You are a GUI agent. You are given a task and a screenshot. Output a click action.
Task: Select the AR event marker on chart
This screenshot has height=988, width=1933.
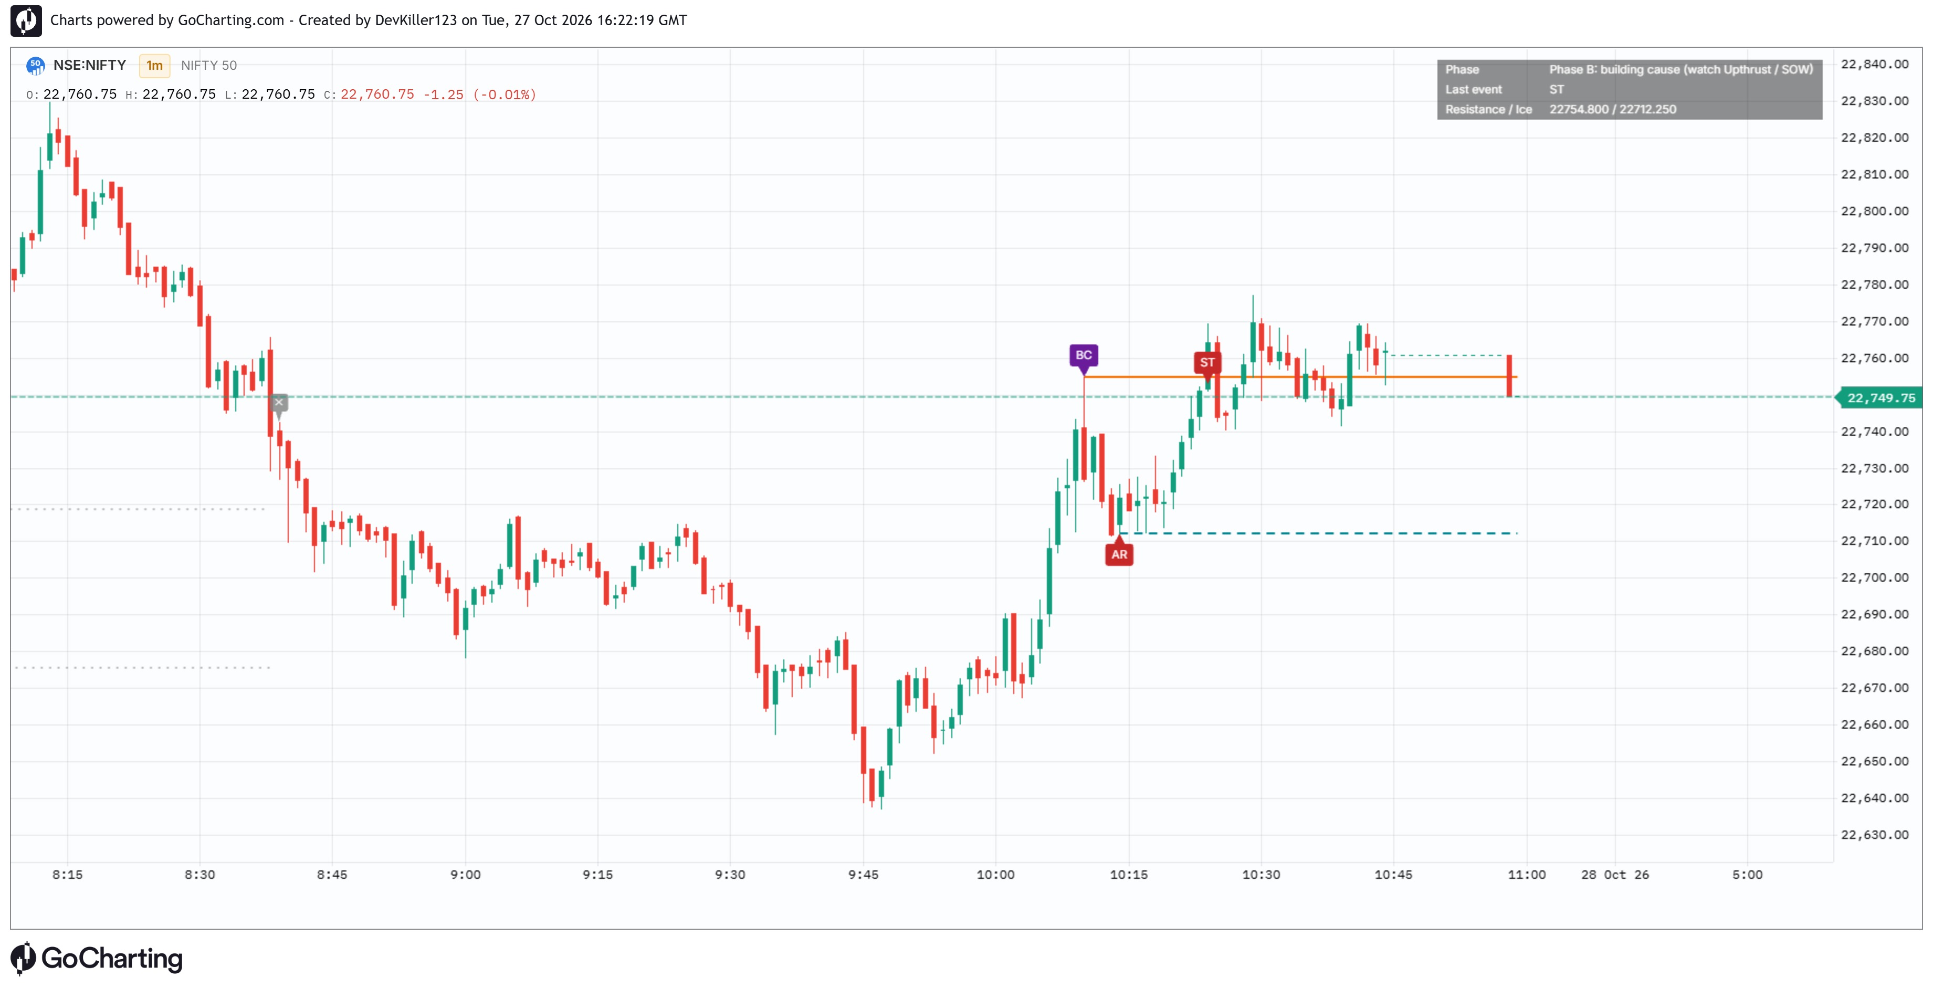point(1120,554)
